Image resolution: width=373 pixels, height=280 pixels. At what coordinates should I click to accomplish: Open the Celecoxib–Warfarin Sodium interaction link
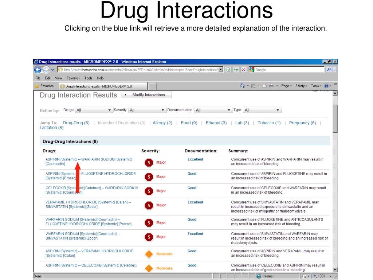(x=92, y=190)
